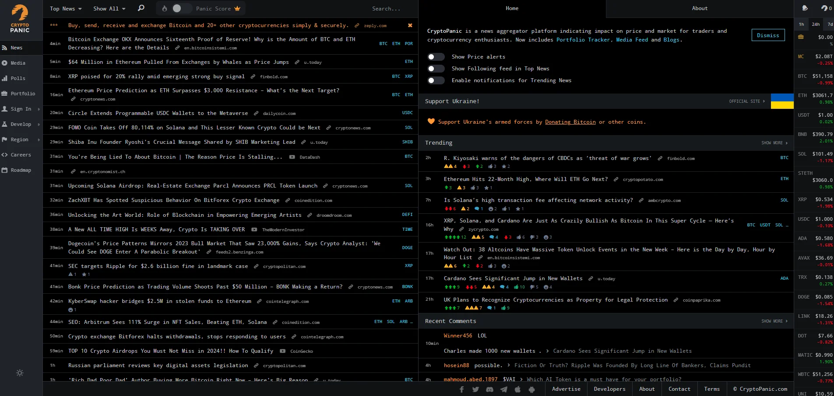Click the video icon next to CoinGecko

282,351
